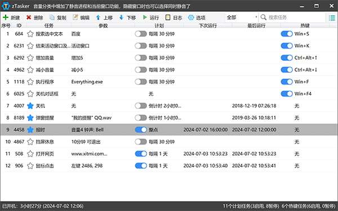Viewport: 338px width, 211px height.
Task: Click the 运行 (Run) play button
Action: [x=150, y=17]
